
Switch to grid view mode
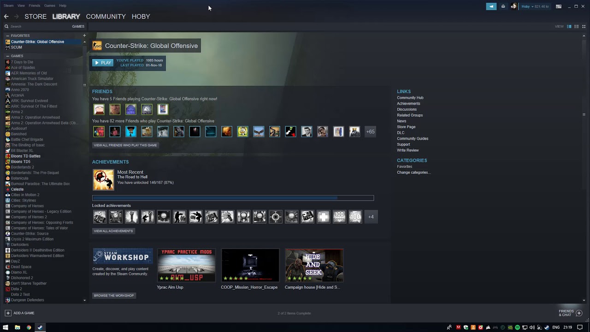584,27
